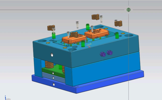The width and height of the screenshot is (162, 100).
Task: Click the gray view orientation cube
Action: (x=8, y=99)
